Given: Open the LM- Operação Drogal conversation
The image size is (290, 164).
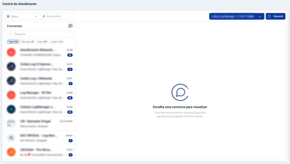Looking at the screenshot, I should [40, 123].
